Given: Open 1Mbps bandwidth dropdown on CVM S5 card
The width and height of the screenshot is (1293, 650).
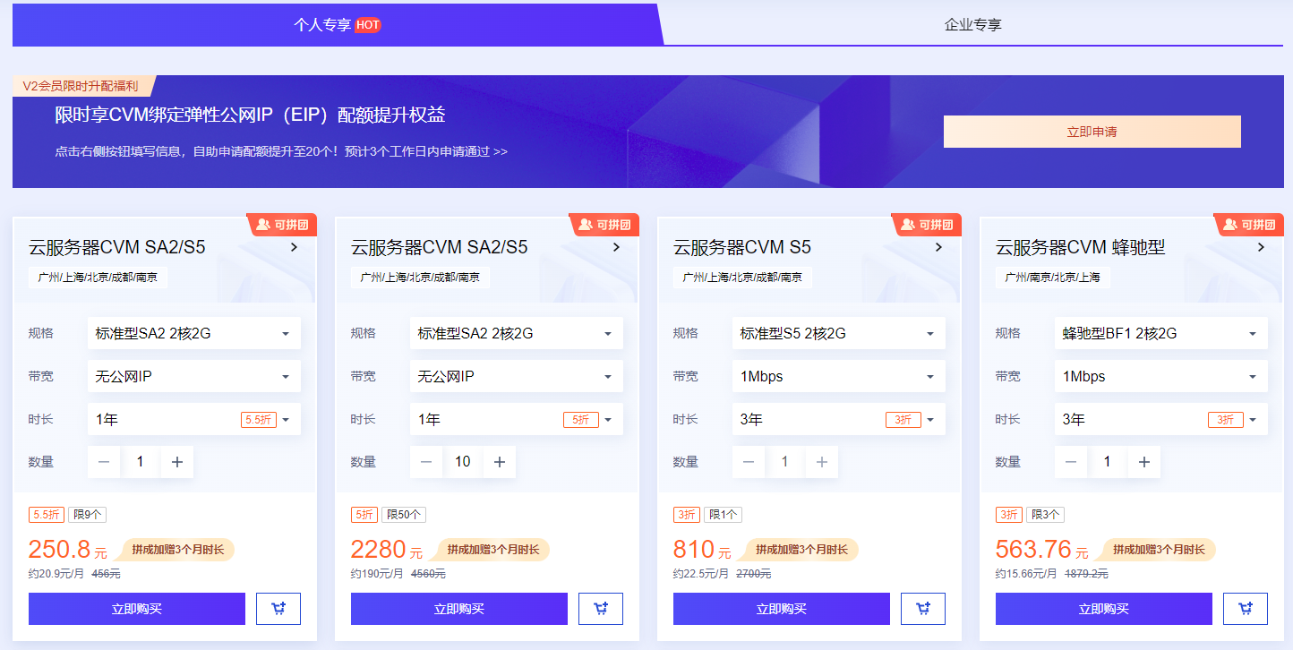Looking at the screenshot, I should 839,376.
